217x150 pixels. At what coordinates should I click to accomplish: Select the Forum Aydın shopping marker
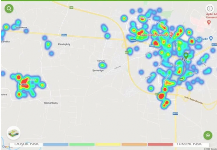tap(211, 38)
